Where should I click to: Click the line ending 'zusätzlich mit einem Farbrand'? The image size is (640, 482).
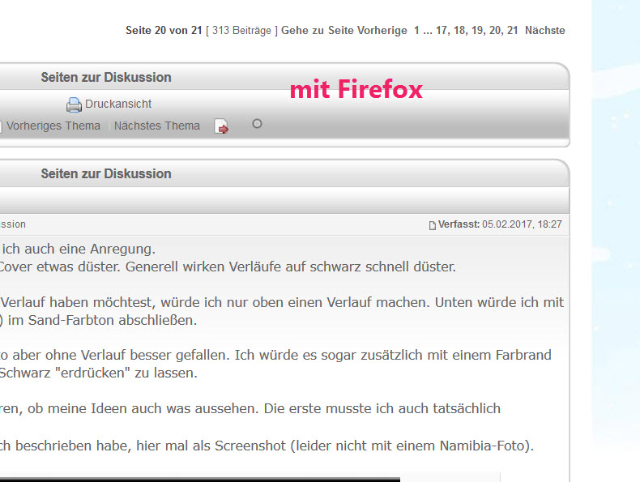275,355
